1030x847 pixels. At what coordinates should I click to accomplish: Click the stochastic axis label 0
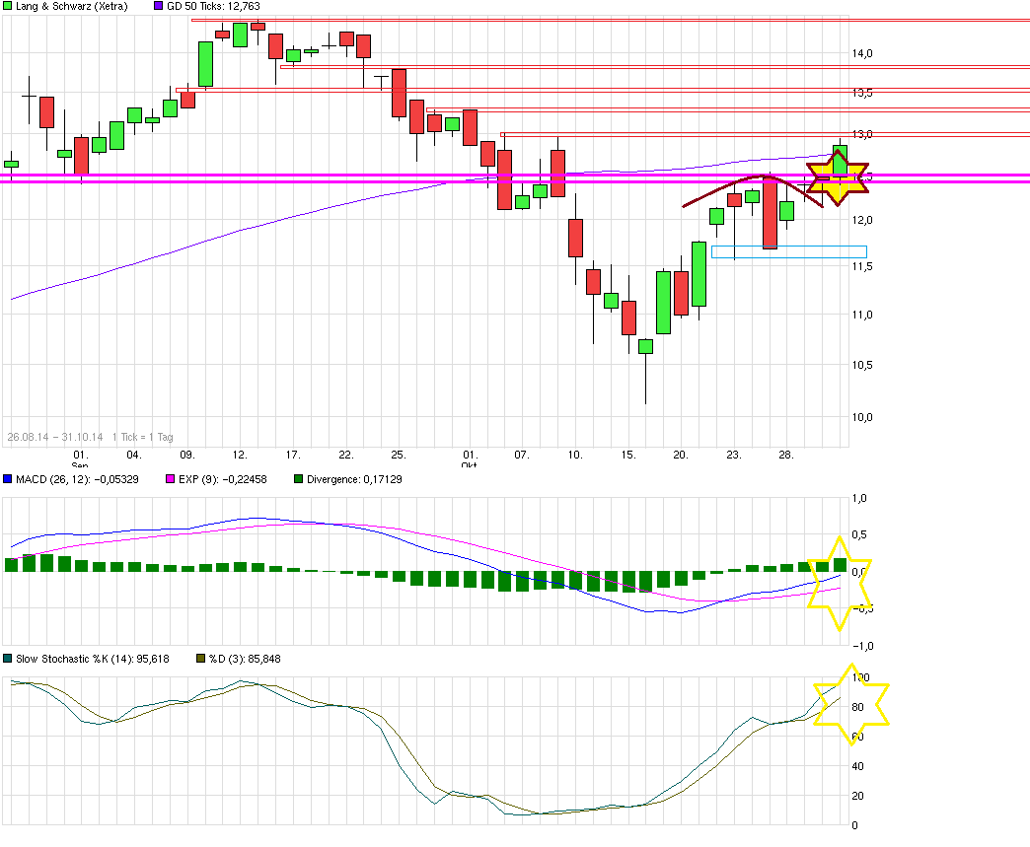coord(854,825)
